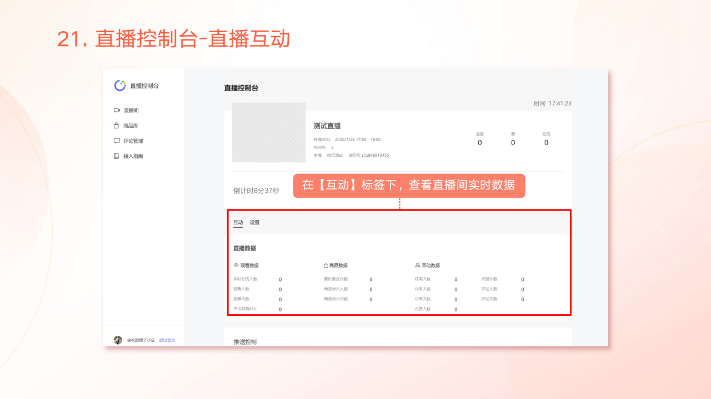Click the 观看人数 label

point(241,289)
